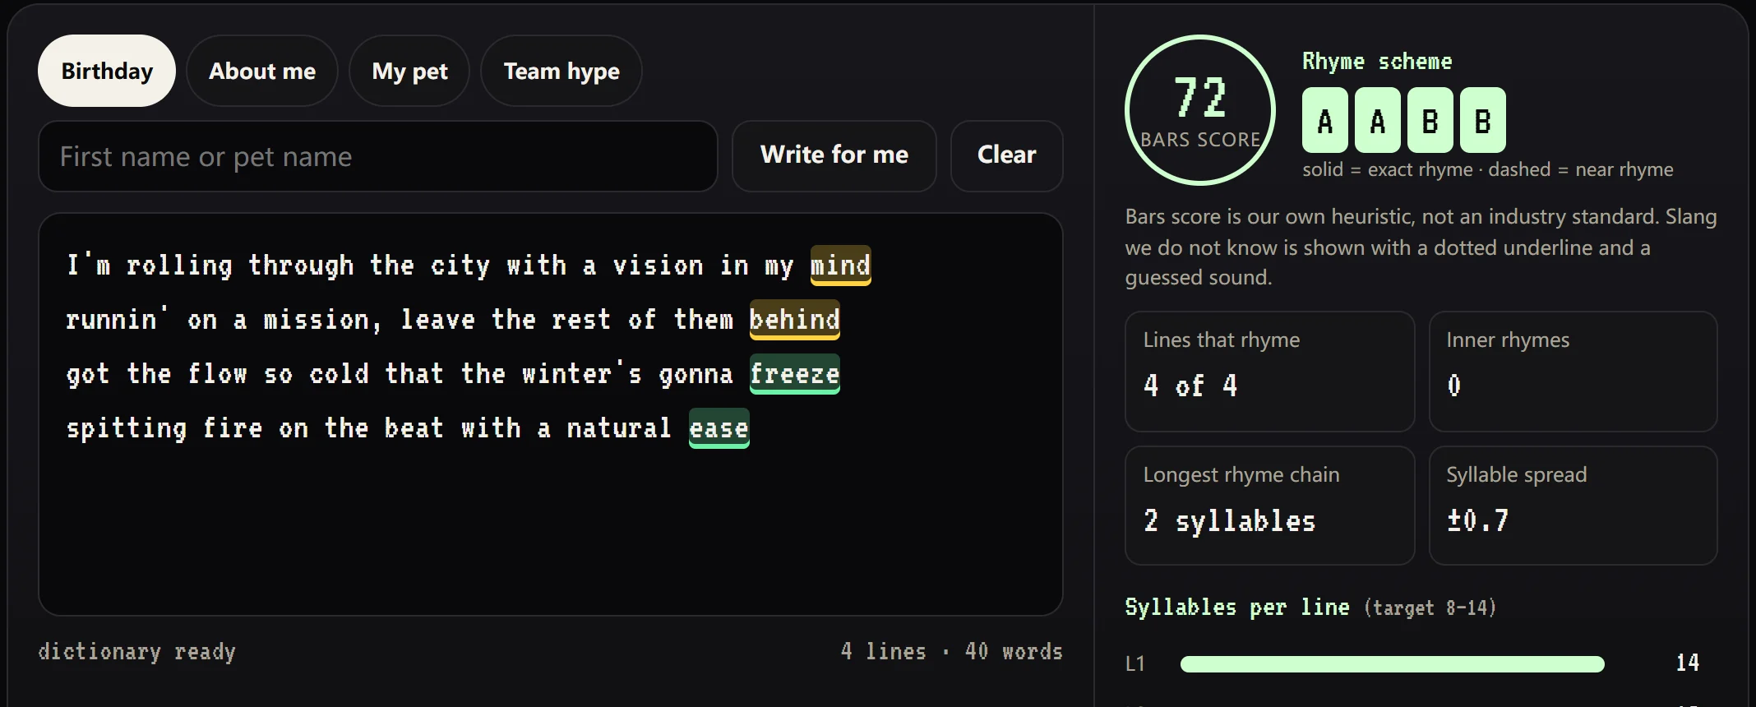Click in the lyric line starting "got the flow"
1756x707 pixels.
click(452, 374)
